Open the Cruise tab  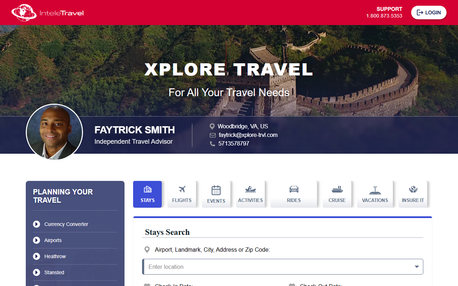point(337,194)
